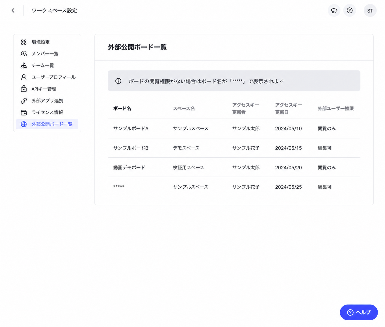Select the サンプルボードA row name
This screenshot has height=327, width=385.
coord(131,129)
